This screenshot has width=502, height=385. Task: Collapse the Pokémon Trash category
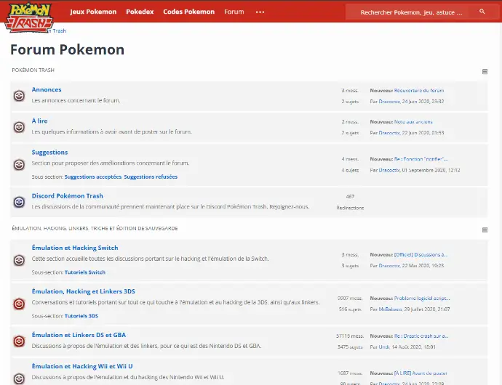tap(485, 71)
